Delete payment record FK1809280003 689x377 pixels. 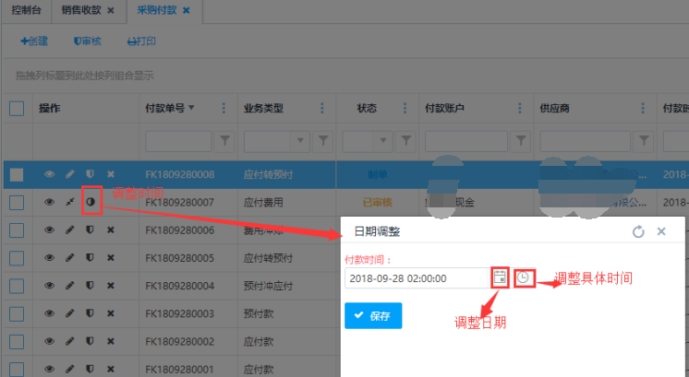(x=111, y=314)
